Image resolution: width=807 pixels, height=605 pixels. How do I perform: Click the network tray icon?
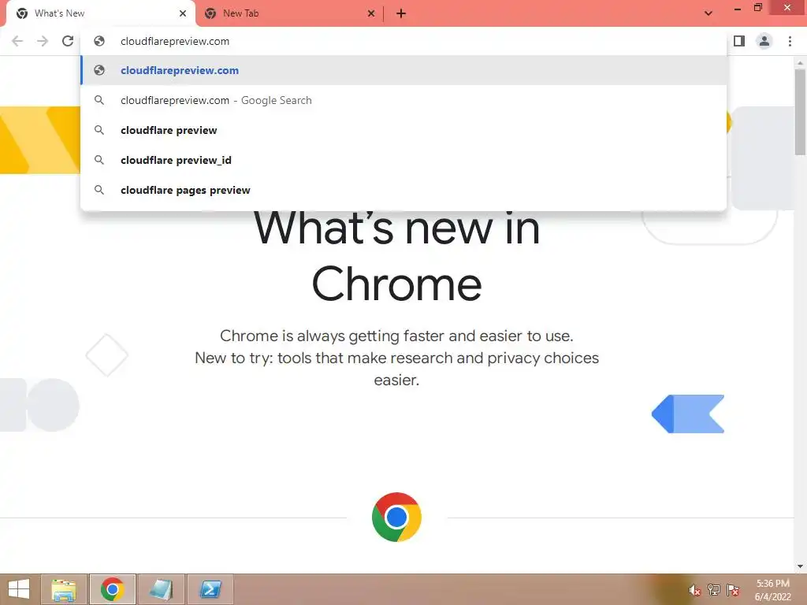point(713,590)
